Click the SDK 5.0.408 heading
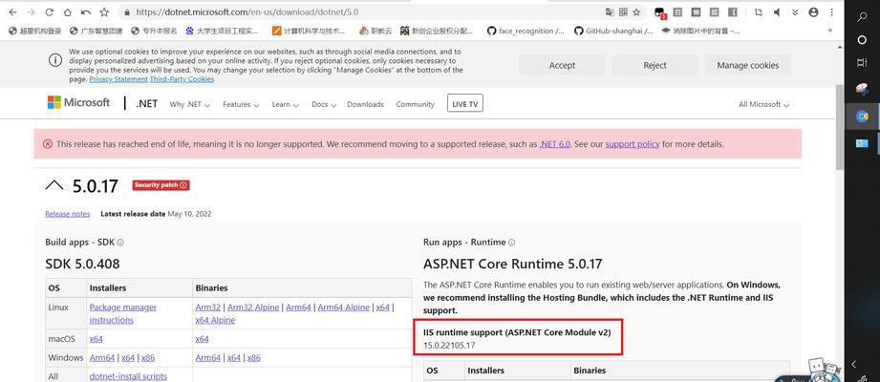The image size is (880, 382). click(82, 264)
